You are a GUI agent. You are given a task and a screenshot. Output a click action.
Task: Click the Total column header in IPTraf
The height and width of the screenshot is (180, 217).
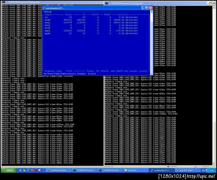(x=68, y=14)
